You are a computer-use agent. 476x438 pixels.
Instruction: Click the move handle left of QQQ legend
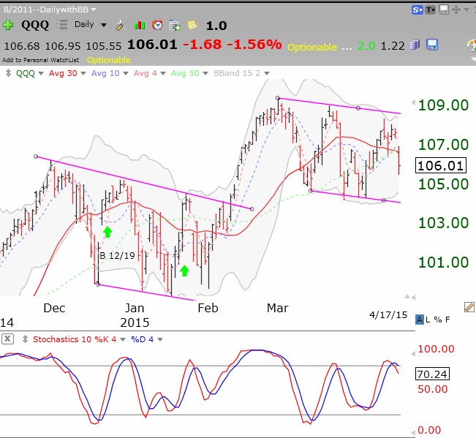[x=9, y=73]
